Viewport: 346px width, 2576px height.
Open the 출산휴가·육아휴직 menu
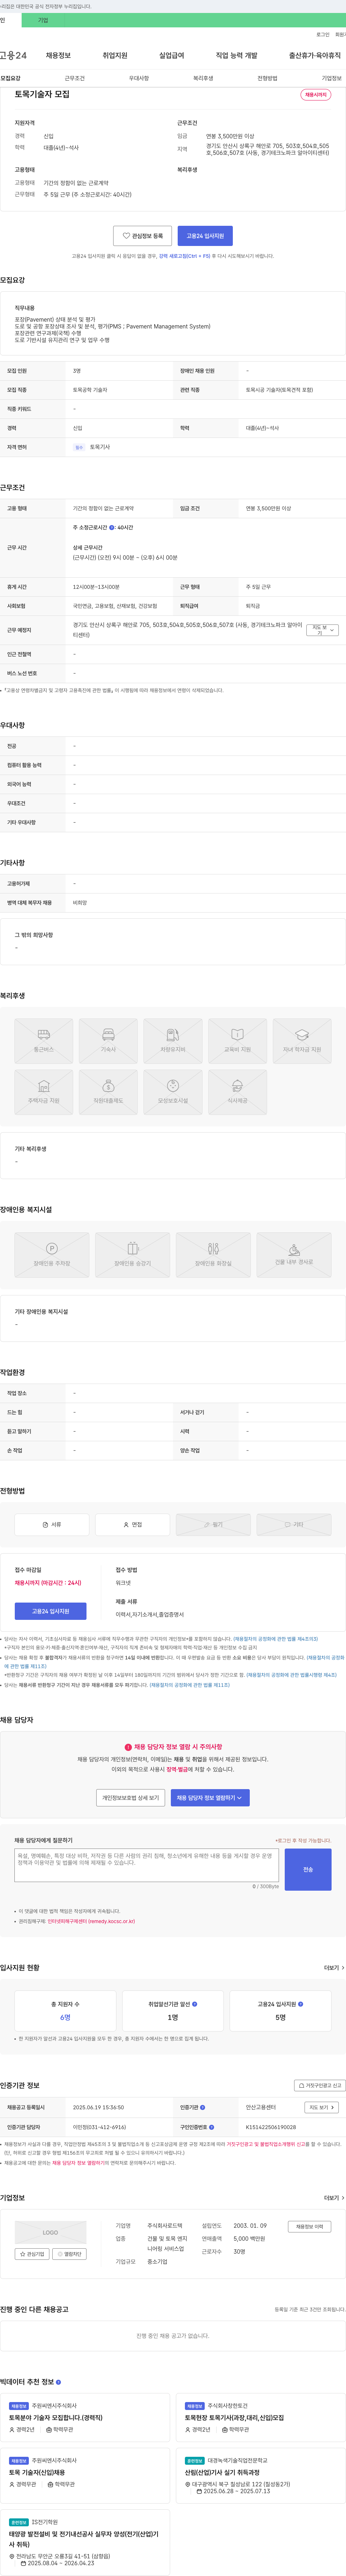315,56
